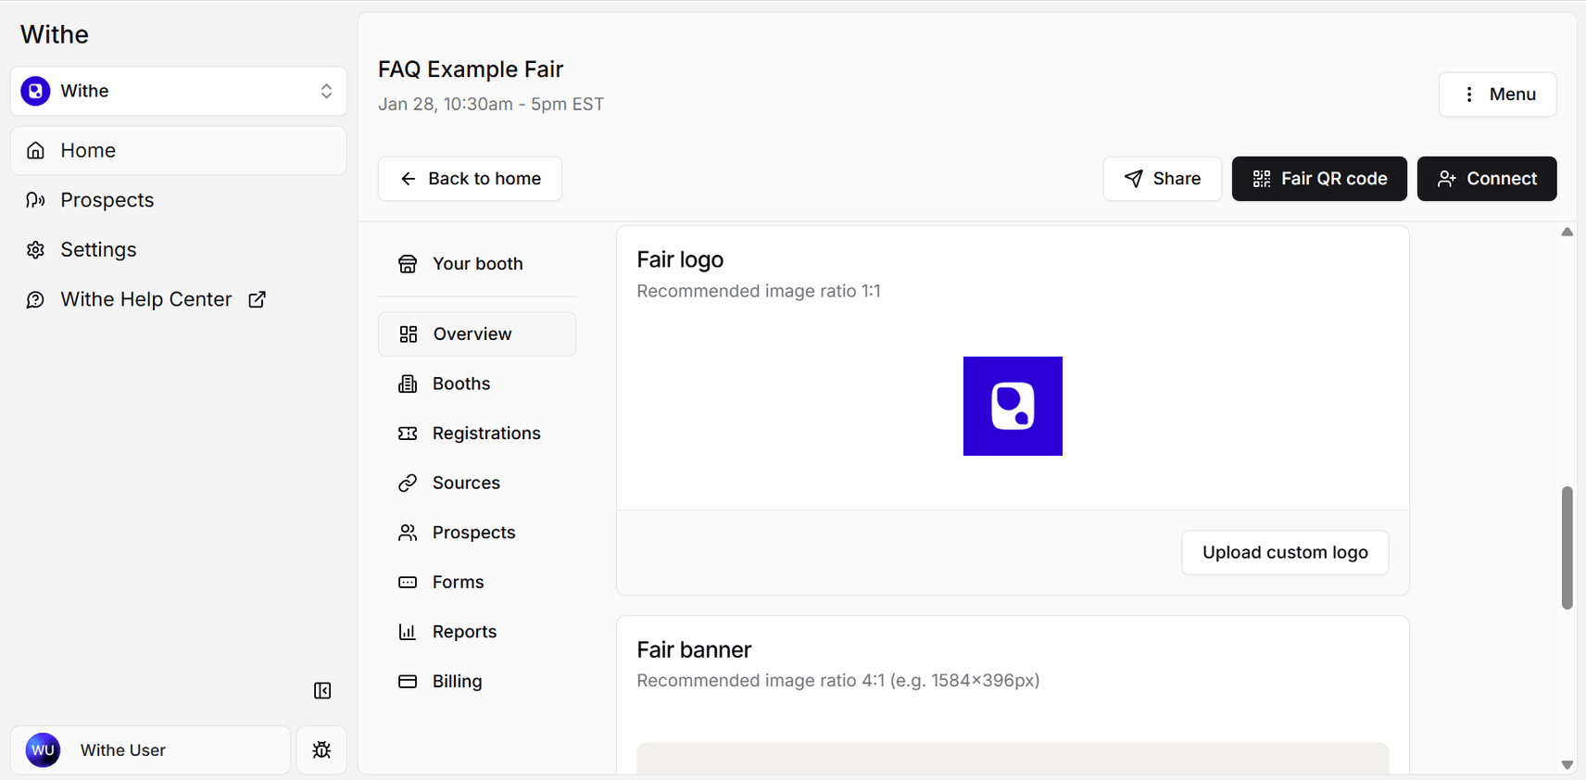Open Your booth section
Image resolution: width=1586 pixels, height=780 pixels.
[477, 264]
